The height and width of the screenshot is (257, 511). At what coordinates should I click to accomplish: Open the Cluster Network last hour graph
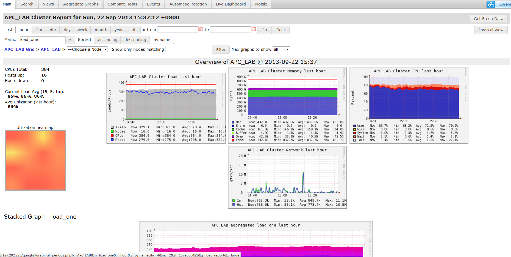coord(287,177)
